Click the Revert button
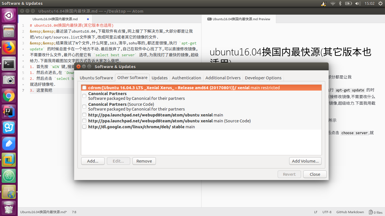 point(289,174)
